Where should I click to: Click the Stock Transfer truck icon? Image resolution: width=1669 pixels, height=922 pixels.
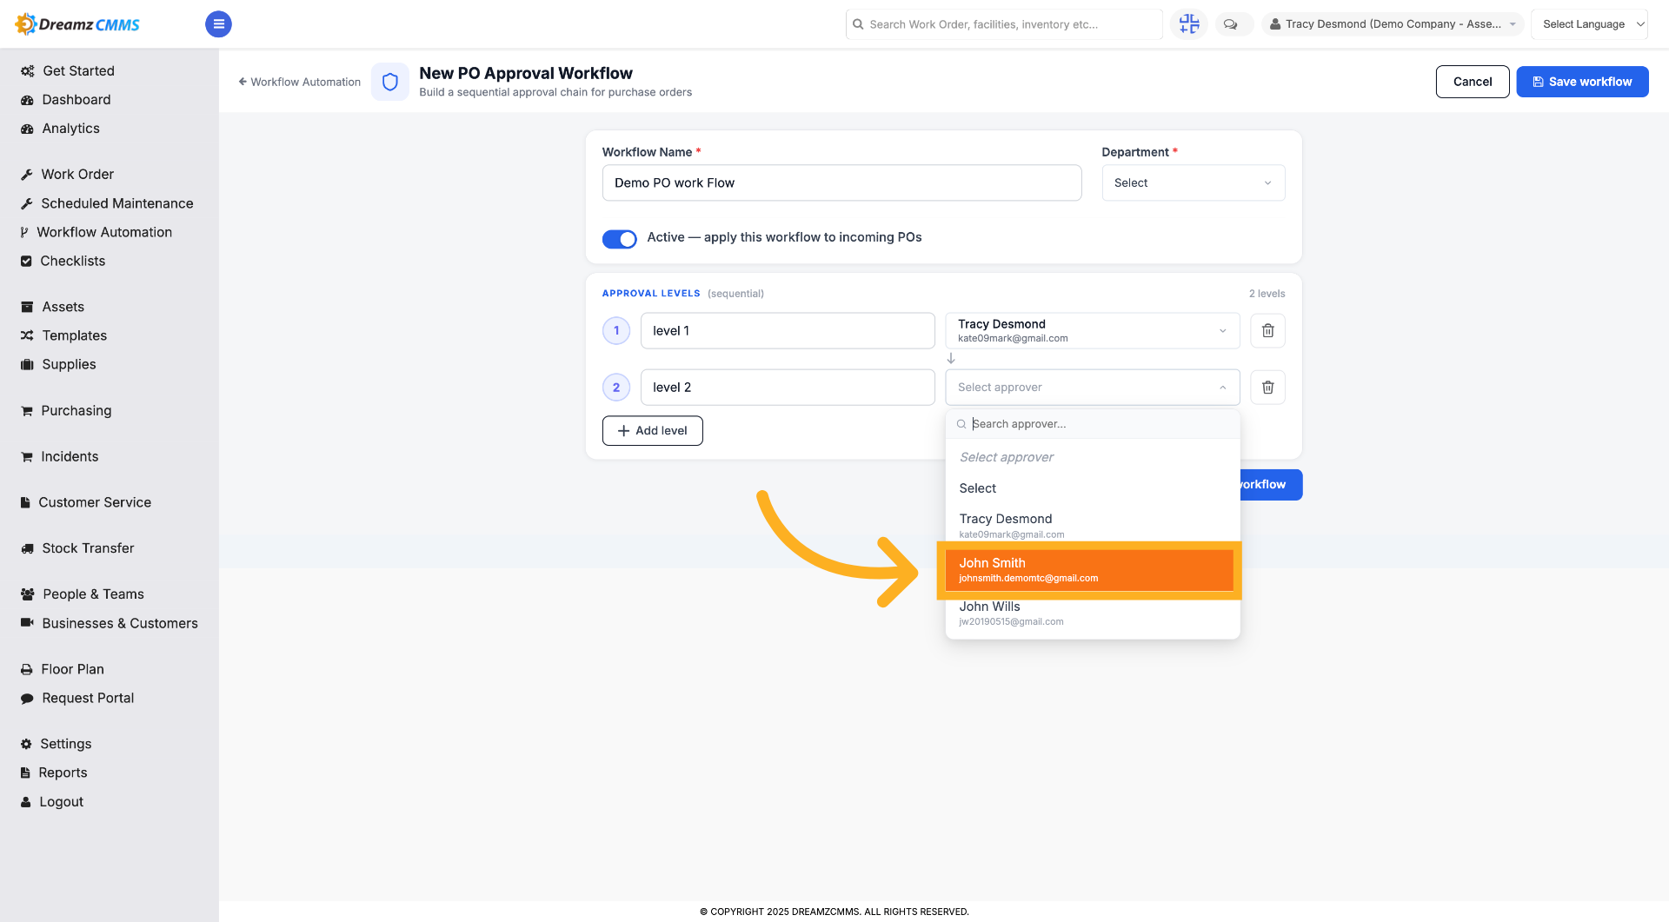pos(27,549)
